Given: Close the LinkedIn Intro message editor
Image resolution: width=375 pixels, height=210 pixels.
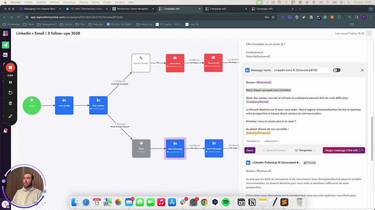Looking at the screenshot, I should tap(362, 70).
